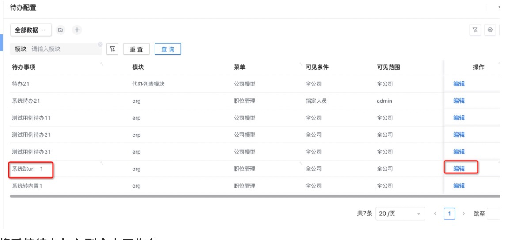Click the cell 测试用例待办31
The image size is (512, 240).
click(31, 152)
